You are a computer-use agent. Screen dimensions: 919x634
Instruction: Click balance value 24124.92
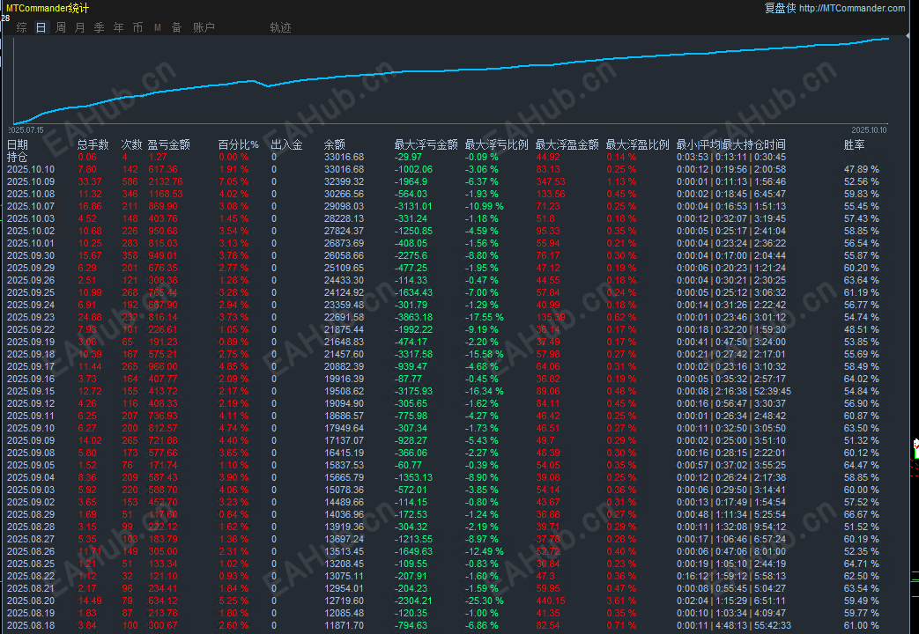tap(344, 292)
